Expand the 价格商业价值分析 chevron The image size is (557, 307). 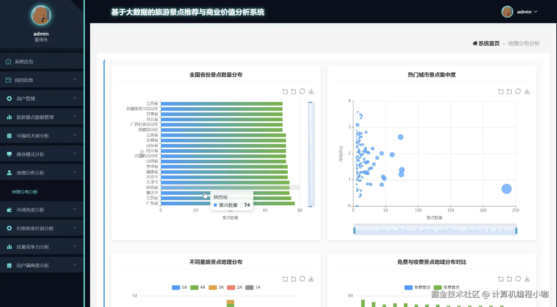pyautogui.click(x=75, y=228)
